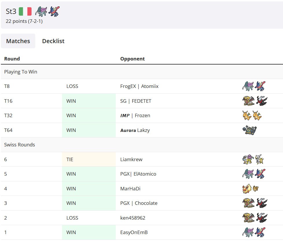Click the Suicune icon in the EasyOnEmB row
The width and height of the screenshot is (283, 241).
click(248, 232)
